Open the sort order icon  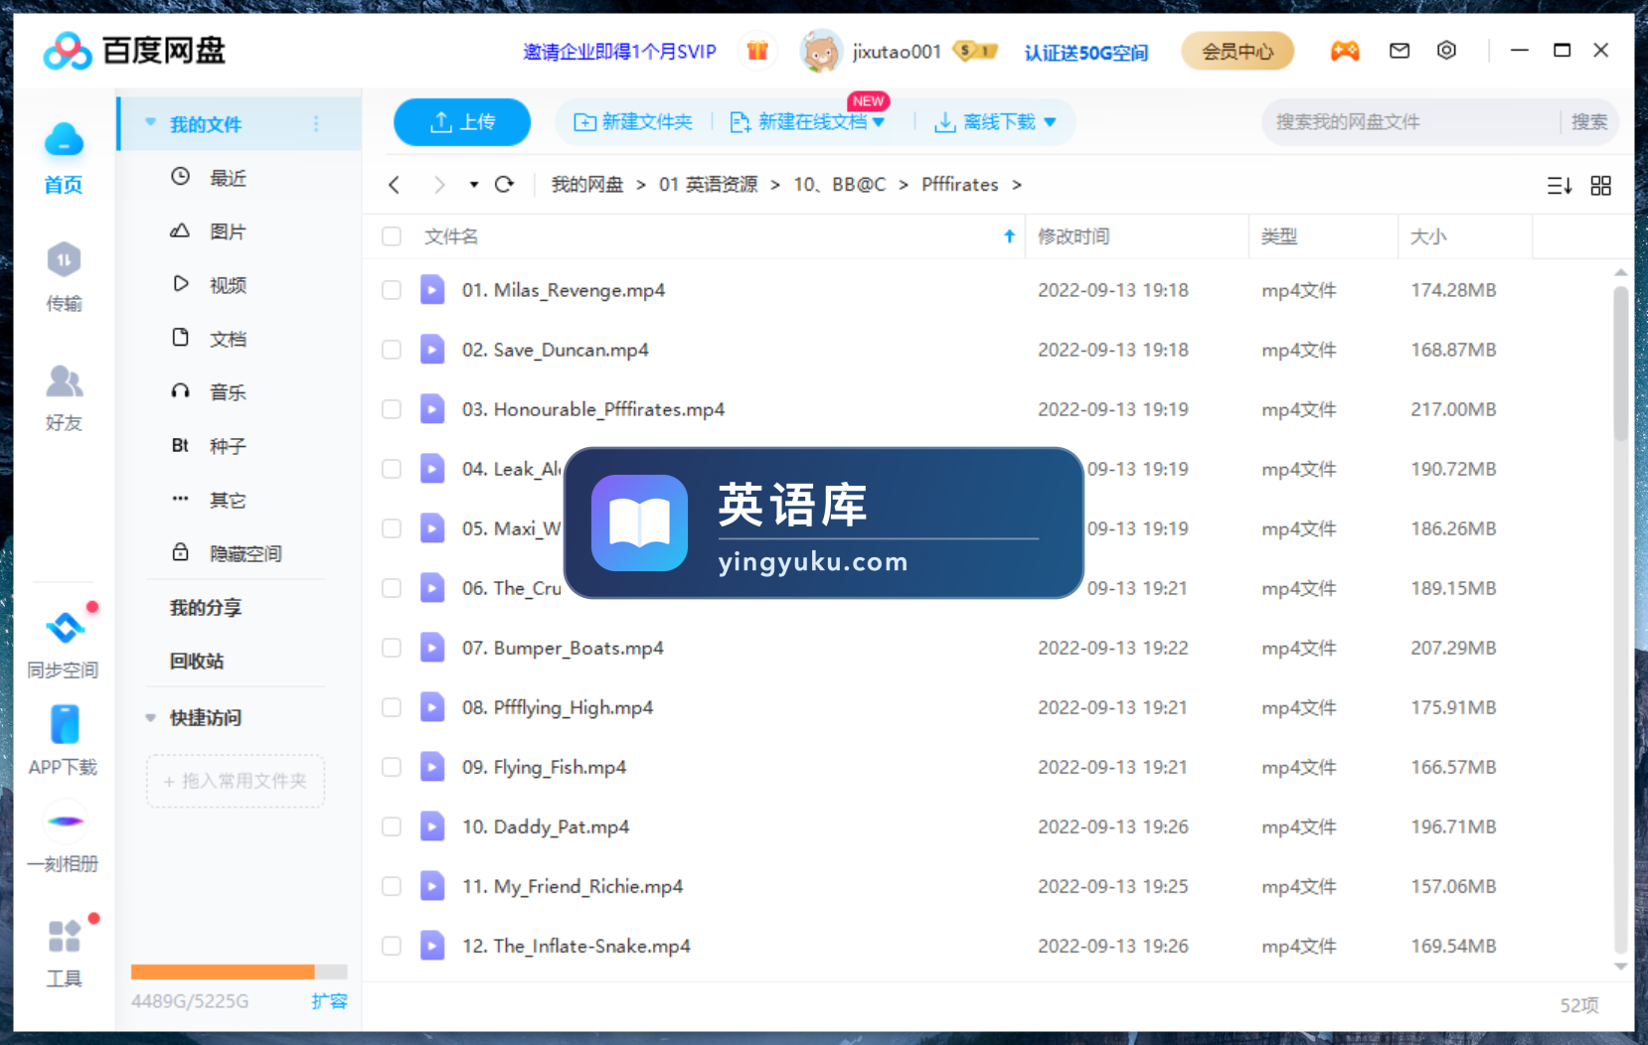pos(1559,186)
